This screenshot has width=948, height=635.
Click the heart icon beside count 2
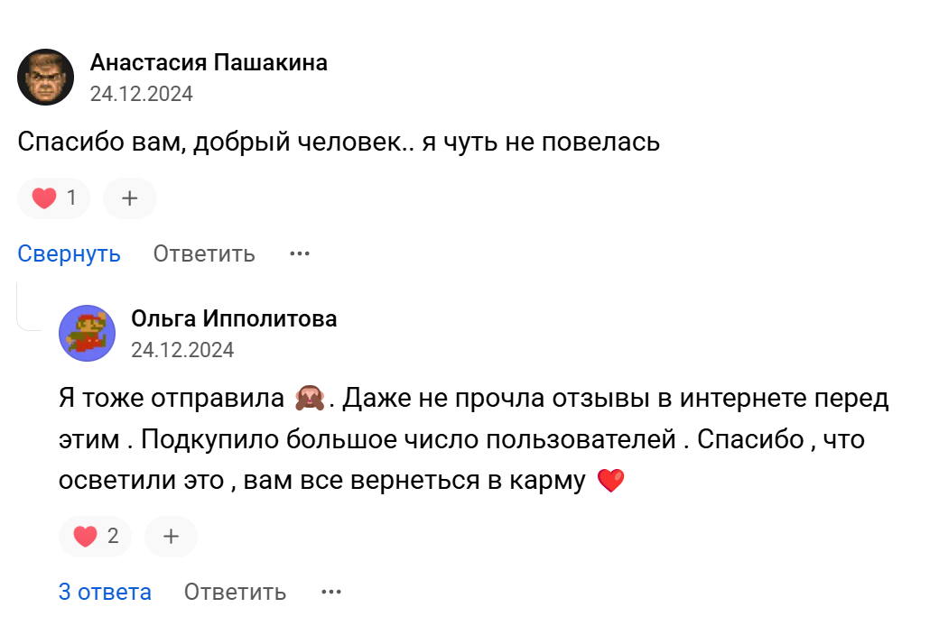[x=85, y=536]
